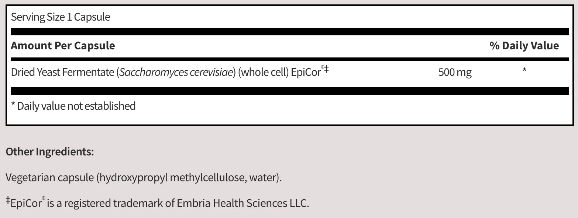Click the 500 mg amount value

click(x=455, y=73)
